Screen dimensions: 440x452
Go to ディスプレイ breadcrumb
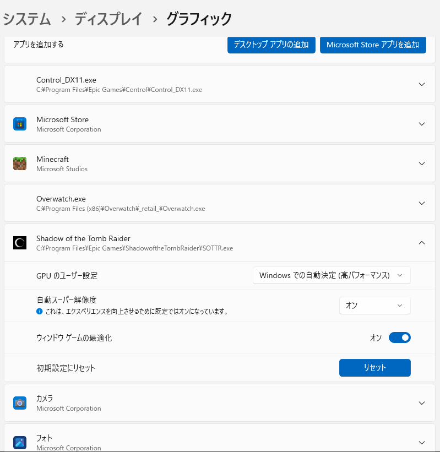tap(108, 19)
